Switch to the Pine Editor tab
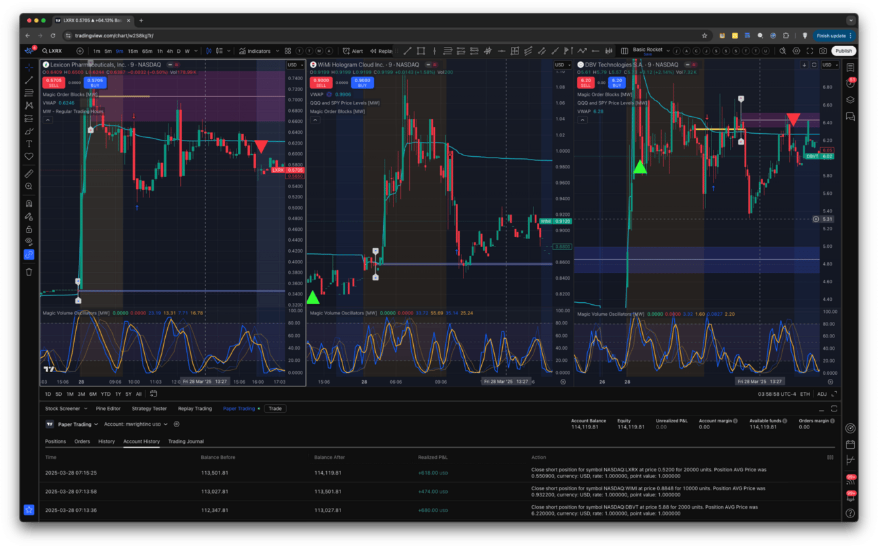 [x=108, y=409]
